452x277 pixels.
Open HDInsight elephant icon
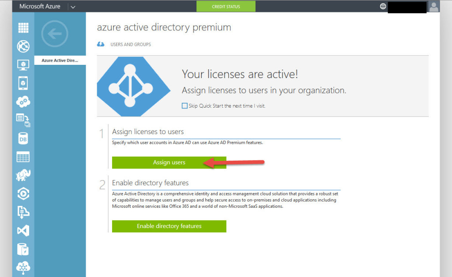coord(23,176)
